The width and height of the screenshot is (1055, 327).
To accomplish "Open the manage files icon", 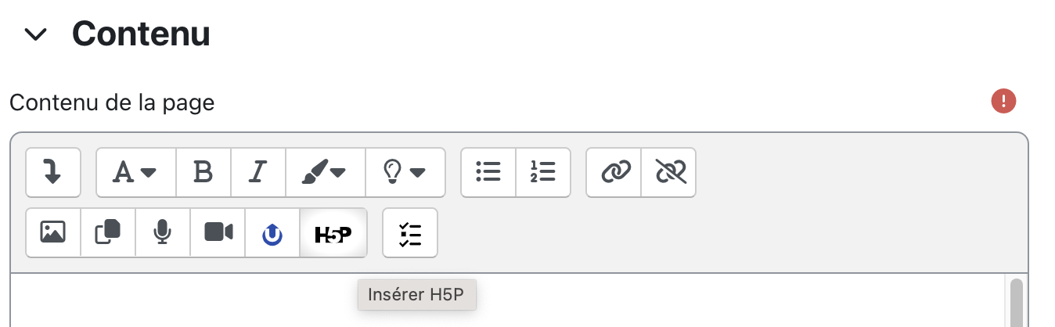I will 108,232.
